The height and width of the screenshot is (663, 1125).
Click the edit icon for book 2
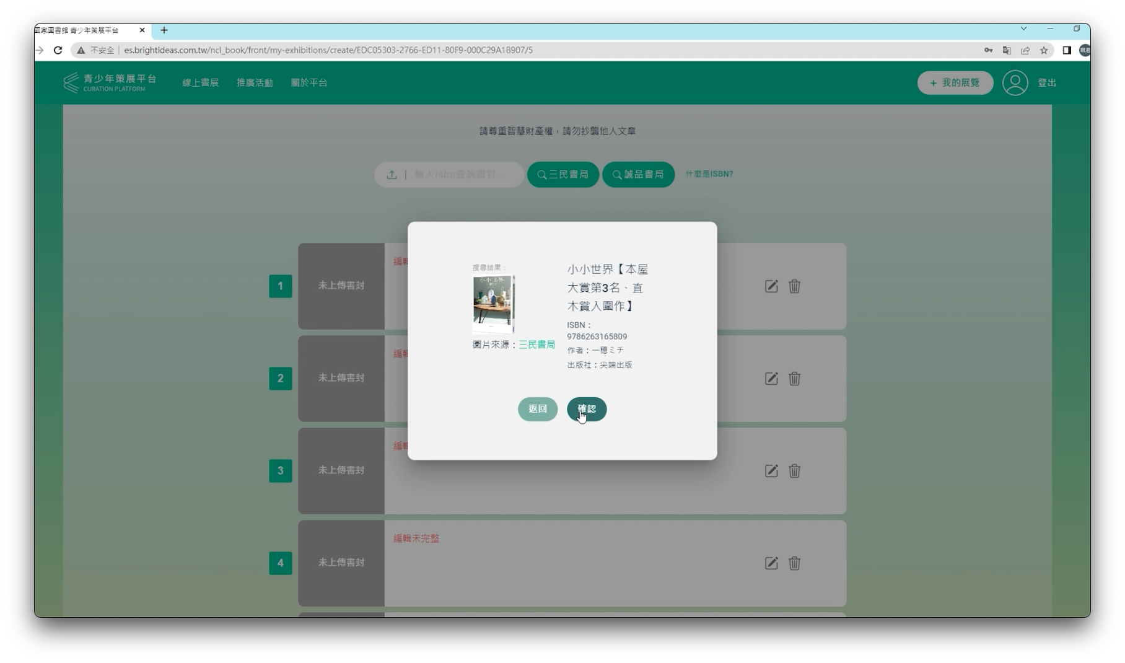[x=771, y=379]
